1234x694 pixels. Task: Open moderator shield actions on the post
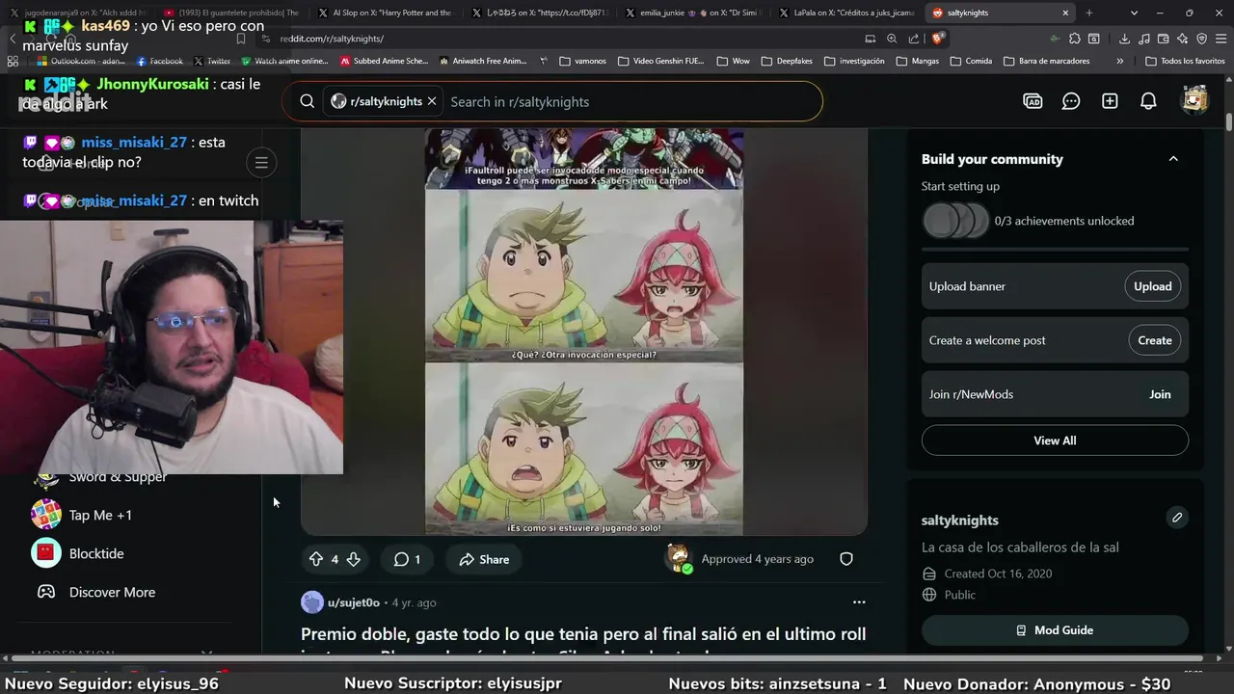[x=845, y=559]
